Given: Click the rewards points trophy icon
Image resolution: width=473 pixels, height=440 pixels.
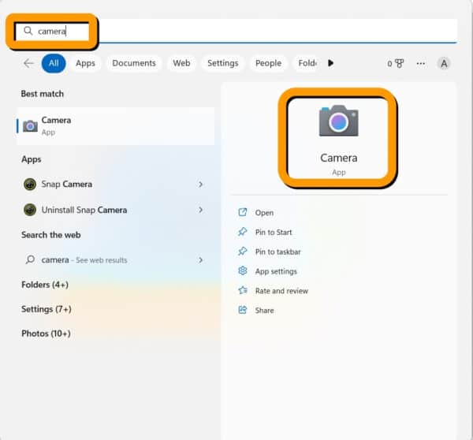Looking at the screenshot, I should pos(398,63).
